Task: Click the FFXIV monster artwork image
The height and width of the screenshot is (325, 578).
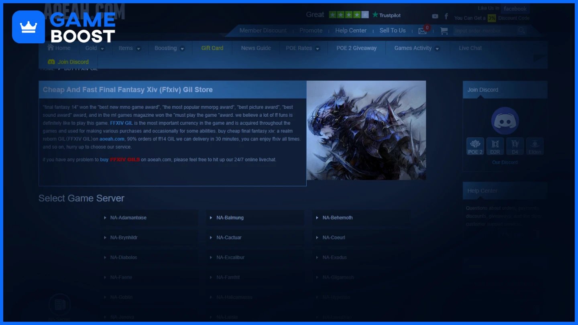Action: (366, 130)
